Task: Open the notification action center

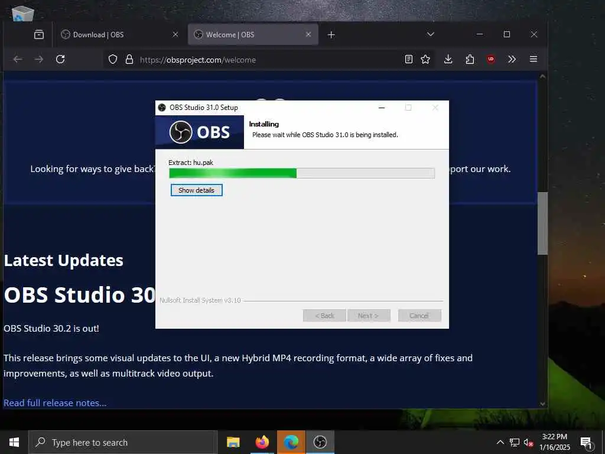Action: pos(586,442)
